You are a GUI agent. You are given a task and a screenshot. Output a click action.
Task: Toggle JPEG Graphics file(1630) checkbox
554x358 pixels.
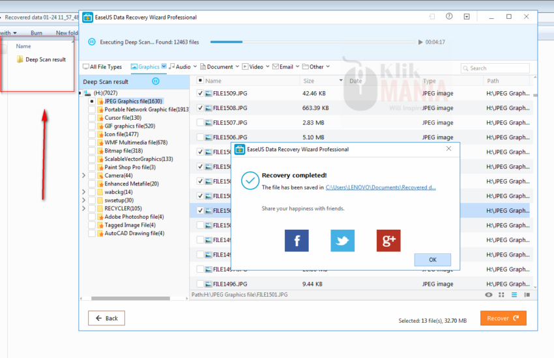[92, 102]
